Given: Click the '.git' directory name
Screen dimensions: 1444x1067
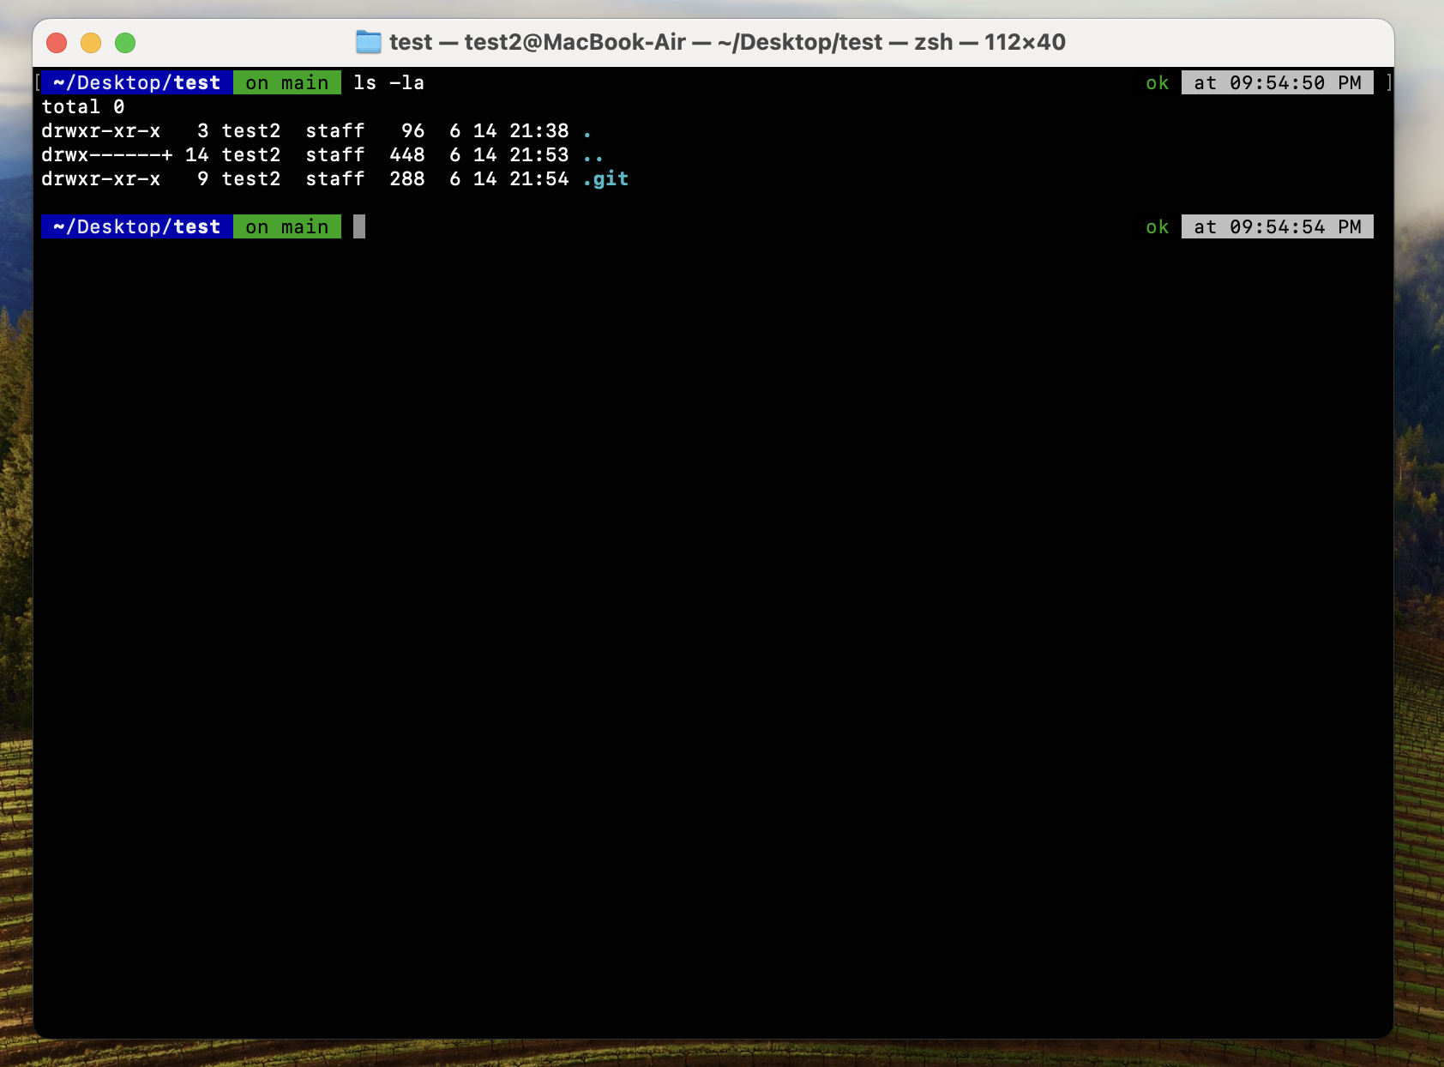Looking at the screenshot, I should [605, 179].
